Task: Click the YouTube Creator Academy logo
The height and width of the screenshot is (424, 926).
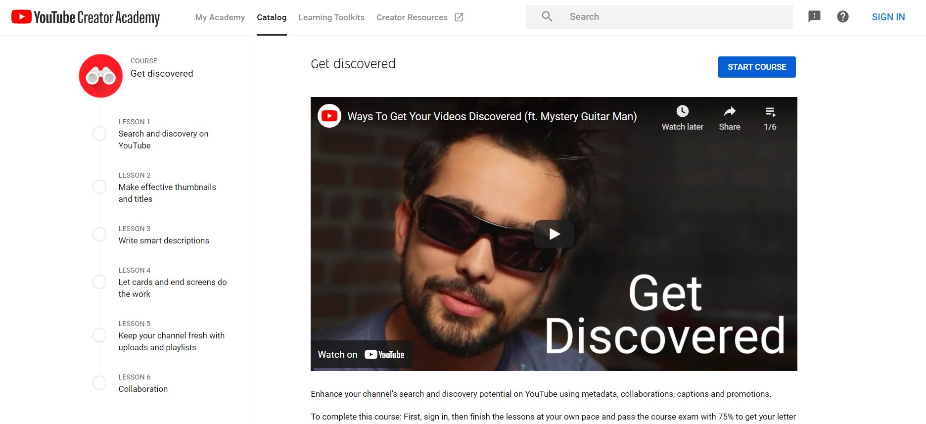Action: tap(86, 17)
